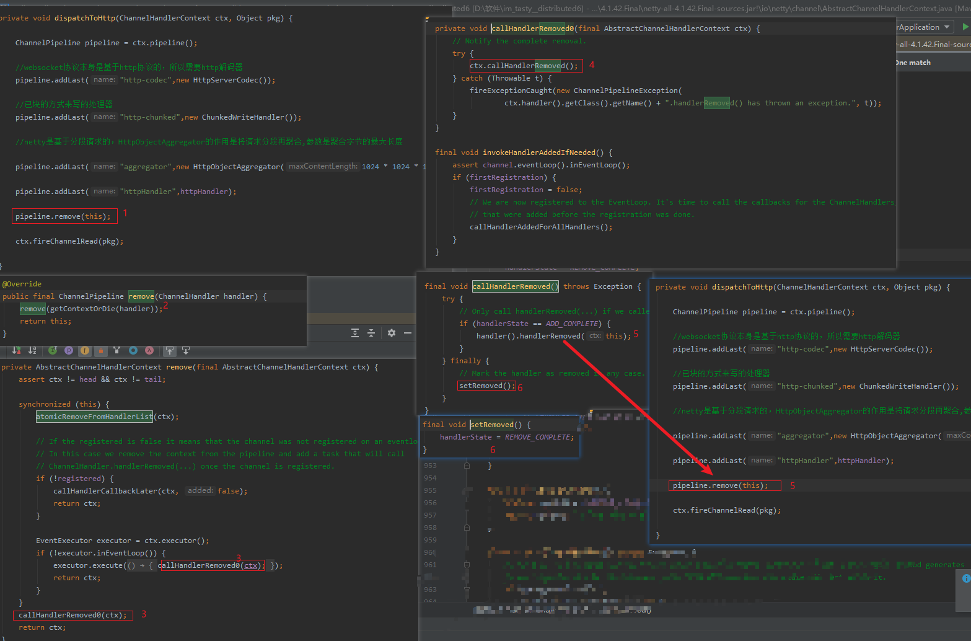The width and height of the screenshot is (971, 641).
Task: Enable Autoscroll to Source icon
Action: click(x=170, y=350)
